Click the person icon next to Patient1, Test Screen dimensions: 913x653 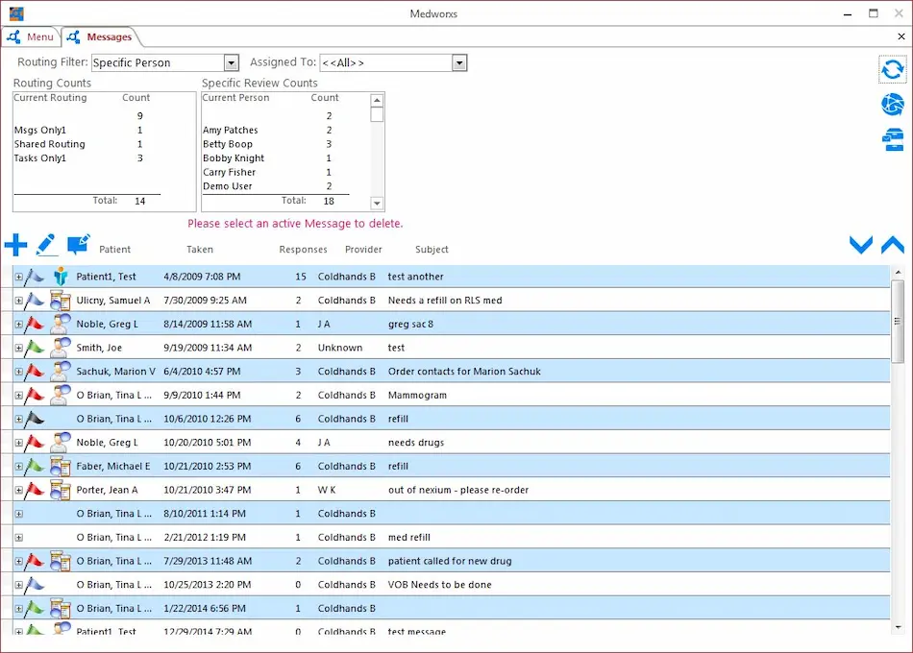(61, 276)
